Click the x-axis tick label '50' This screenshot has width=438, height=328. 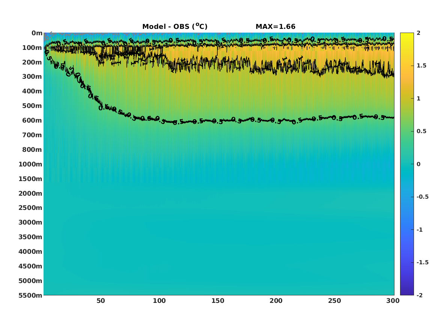101,301
